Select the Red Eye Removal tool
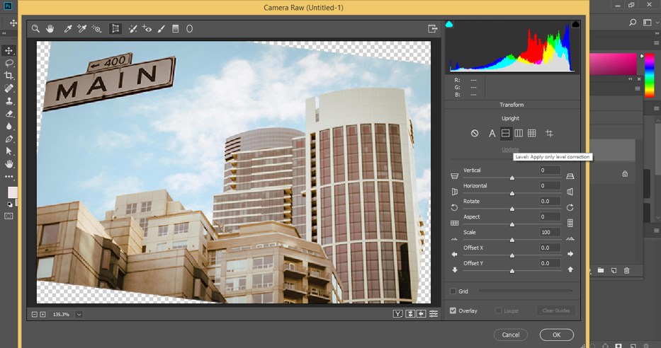The width and height of the screenshot is (661, 348). 147,29
